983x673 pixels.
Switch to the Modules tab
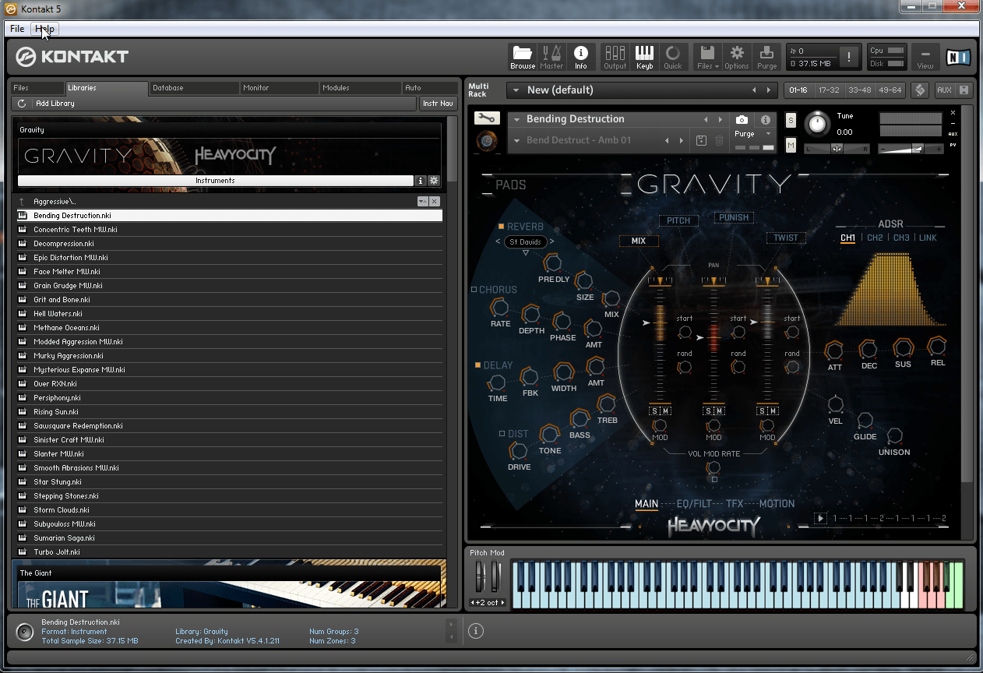tap(359, 88)
